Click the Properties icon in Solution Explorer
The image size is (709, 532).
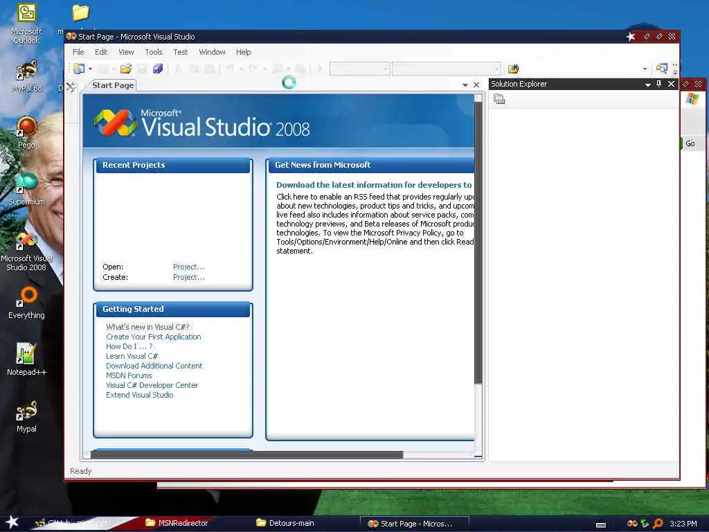499,99
